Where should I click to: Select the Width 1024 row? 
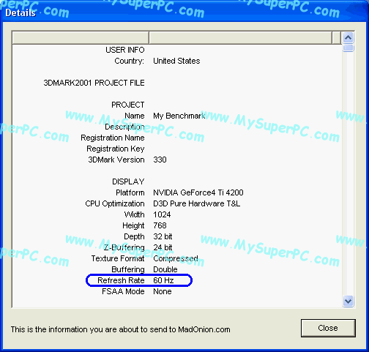click(x=177, y=214)
